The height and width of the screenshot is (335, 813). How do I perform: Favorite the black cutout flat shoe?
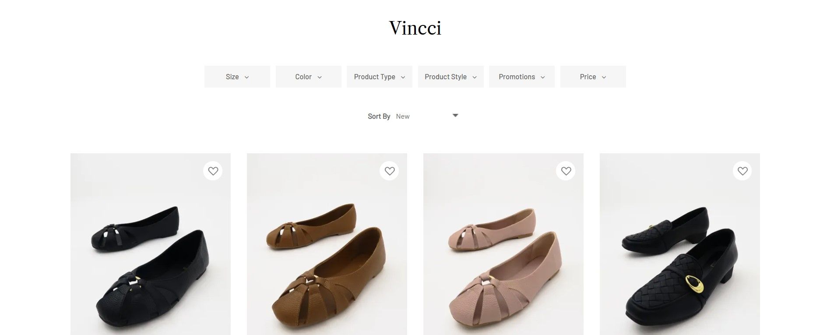[x=213, y=171]
